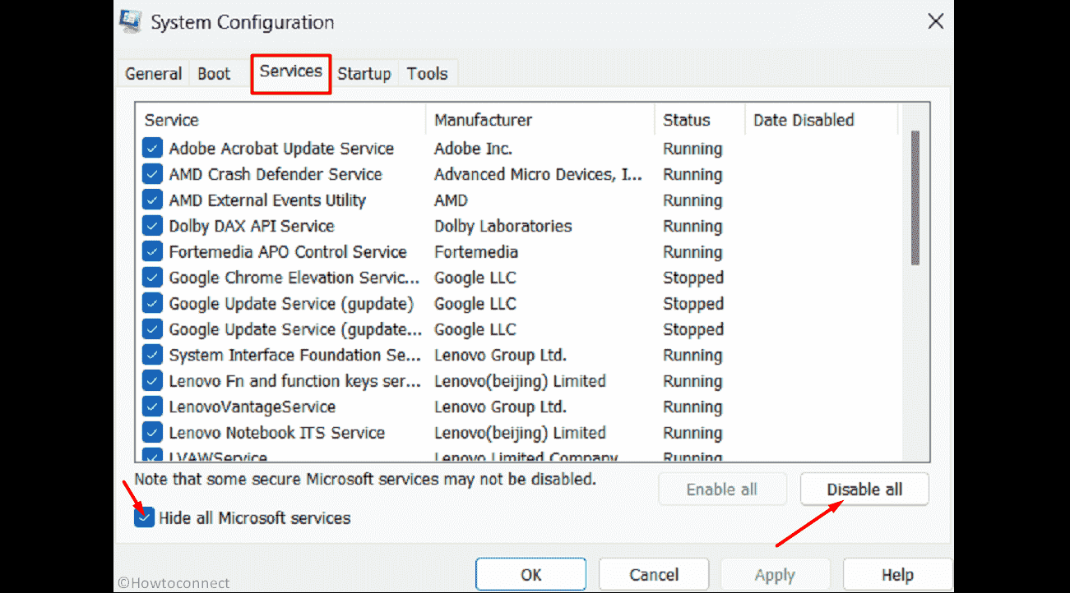
Task: Switch to the General tab
Action: click(153, 74)
